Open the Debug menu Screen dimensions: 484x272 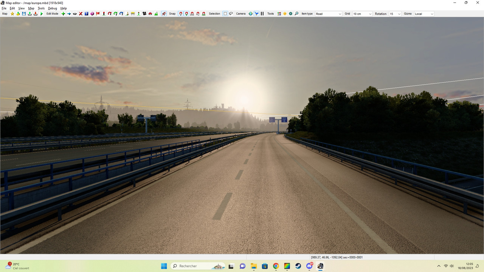(x=53, y=8)
